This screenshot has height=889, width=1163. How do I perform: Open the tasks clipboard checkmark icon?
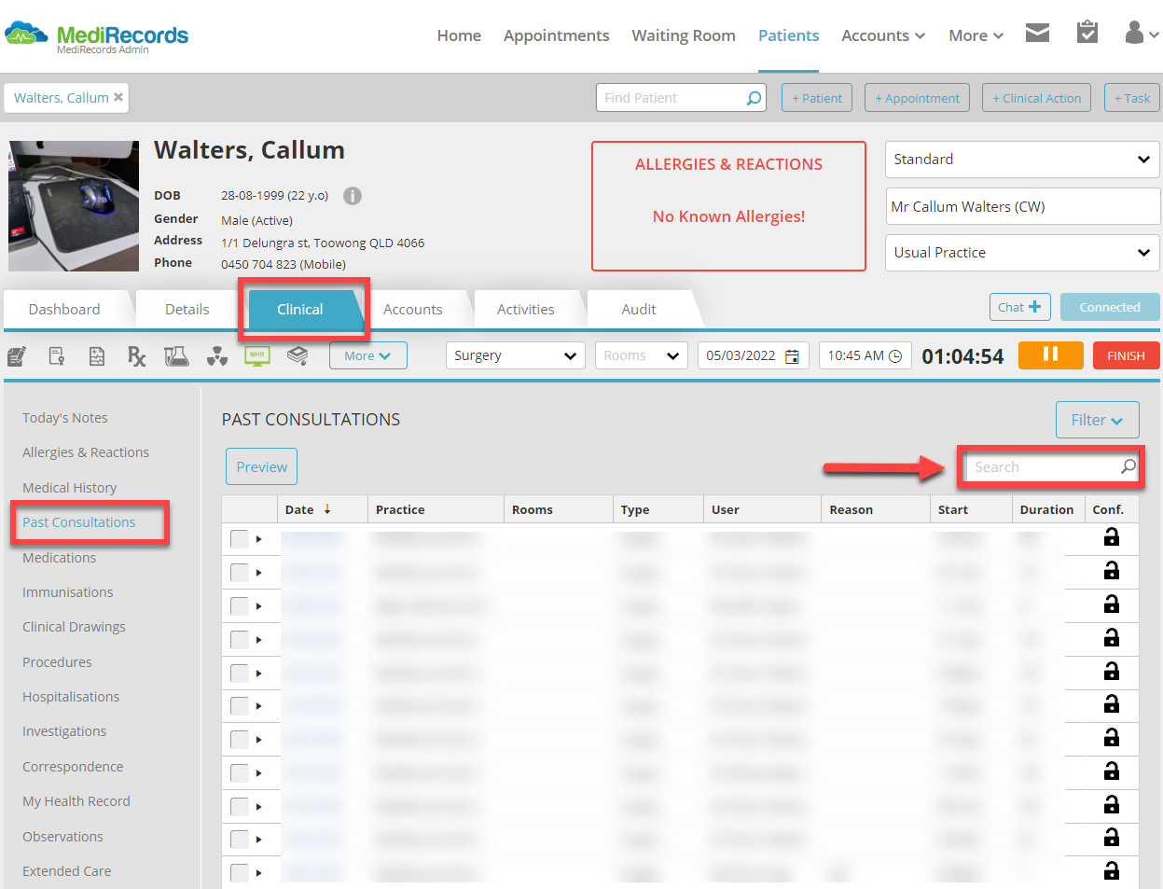(1087, 33)
